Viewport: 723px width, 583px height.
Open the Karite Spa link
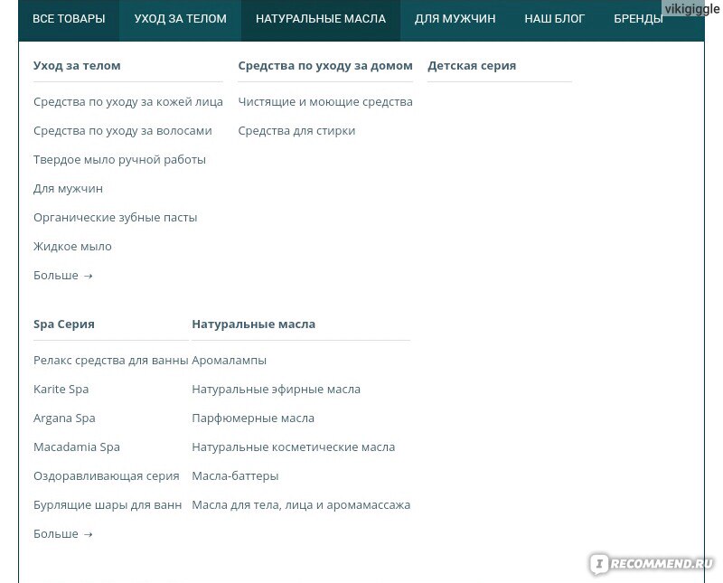(61, 390)
